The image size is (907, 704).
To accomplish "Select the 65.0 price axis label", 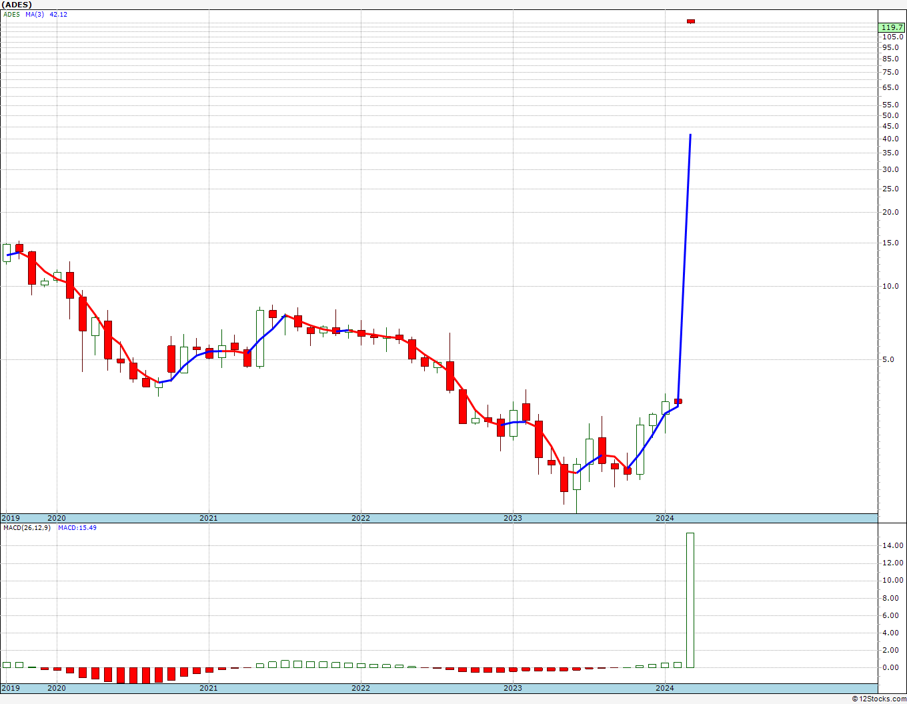I will (x=890, y=87).
